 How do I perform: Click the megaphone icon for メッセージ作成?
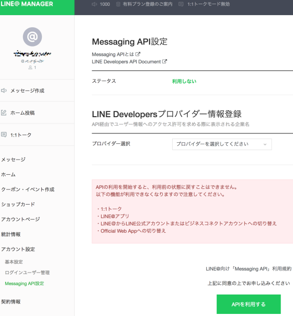point(4,91)
